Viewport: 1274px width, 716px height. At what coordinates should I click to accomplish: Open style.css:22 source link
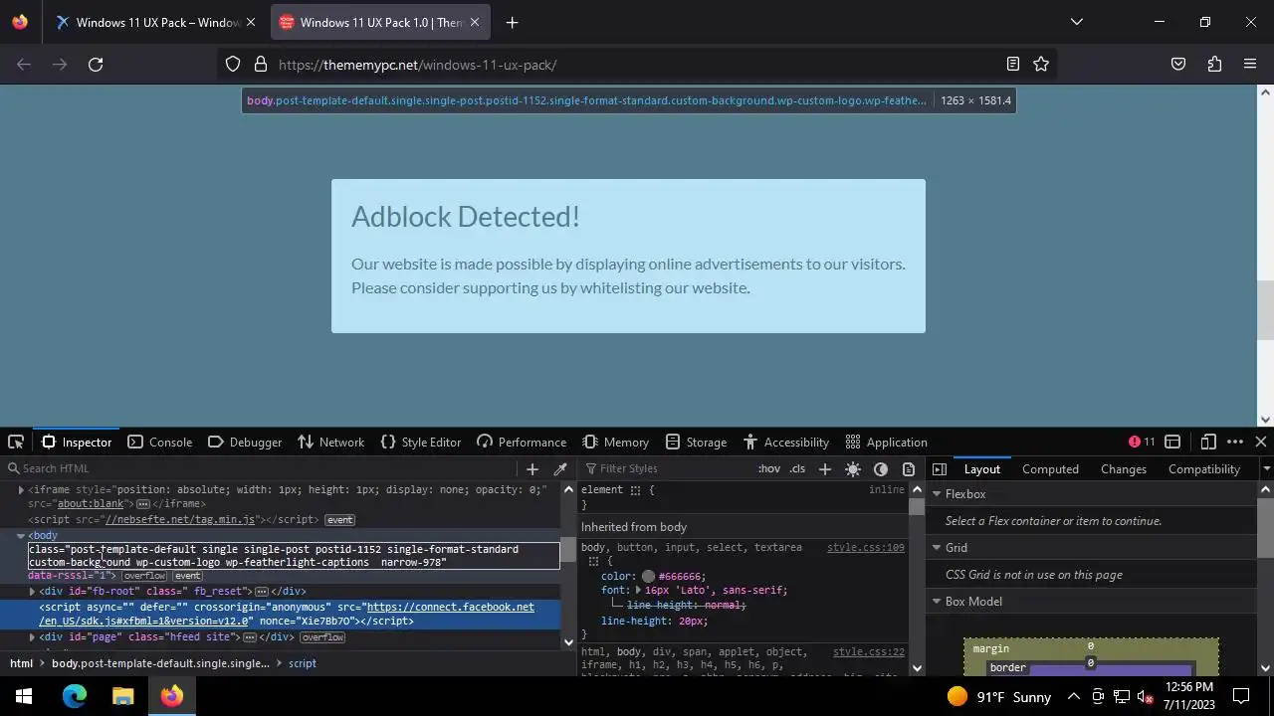(868, 652)
